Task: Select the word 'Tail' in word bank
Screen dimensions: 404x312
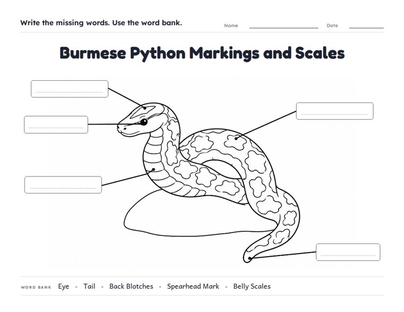Action: click(89, 286)
